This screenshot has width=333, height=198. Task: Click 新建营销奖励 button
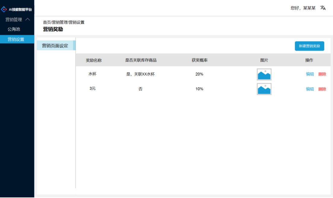pyautogui.click(x=309, y=46)
